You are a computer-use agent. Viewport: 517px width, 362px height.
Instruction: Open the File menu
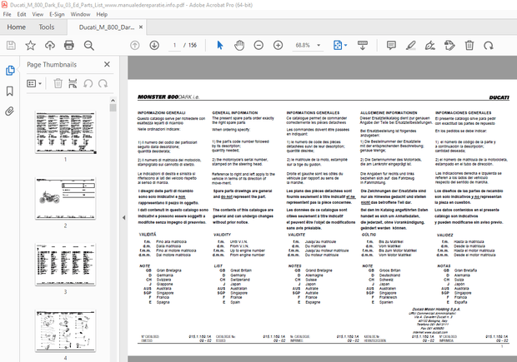[x=7, y=14]
